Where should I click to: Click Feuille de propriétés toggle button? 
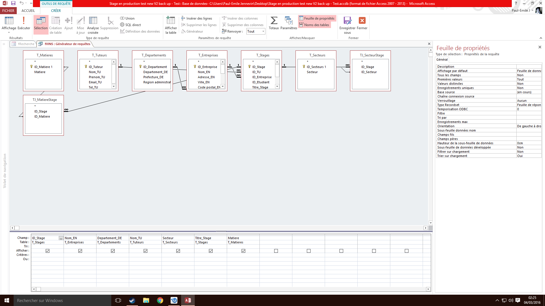(317, 18)
